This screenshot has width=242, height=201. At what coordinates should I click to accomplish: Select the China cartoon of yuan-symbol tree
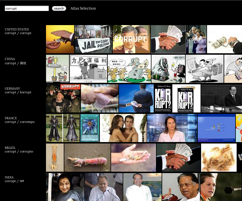(58, 69)
